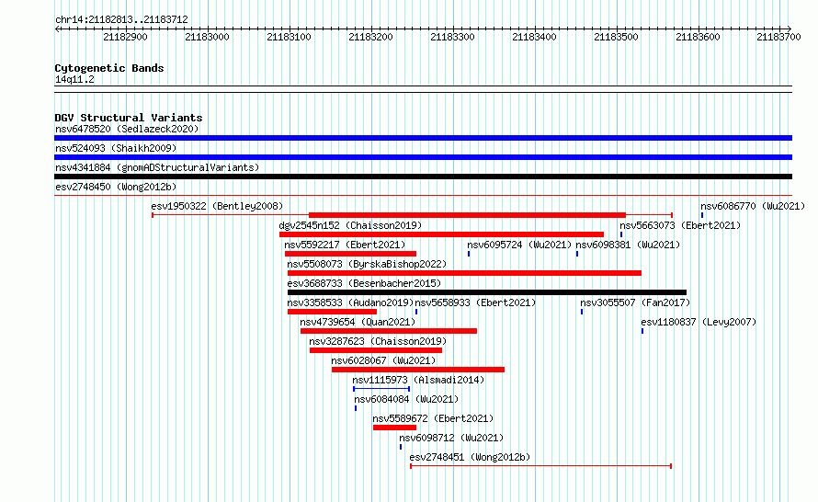
Task: Open esv3688733 (Besenbacher2015) label
Action: (x=364, y=283)
